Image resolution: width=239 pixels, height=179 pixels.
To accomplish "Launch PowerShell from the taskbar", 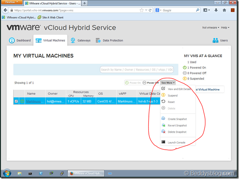I will [x=41, y=173].
